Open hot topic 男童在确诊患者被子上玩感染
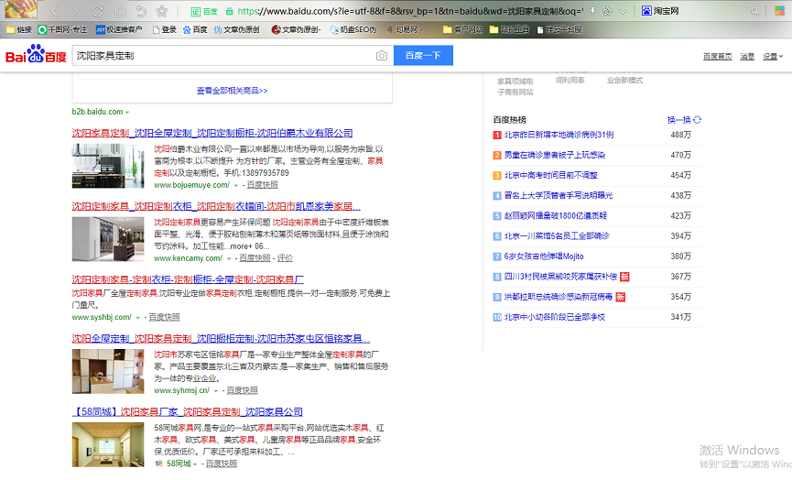 click(555, 155)
